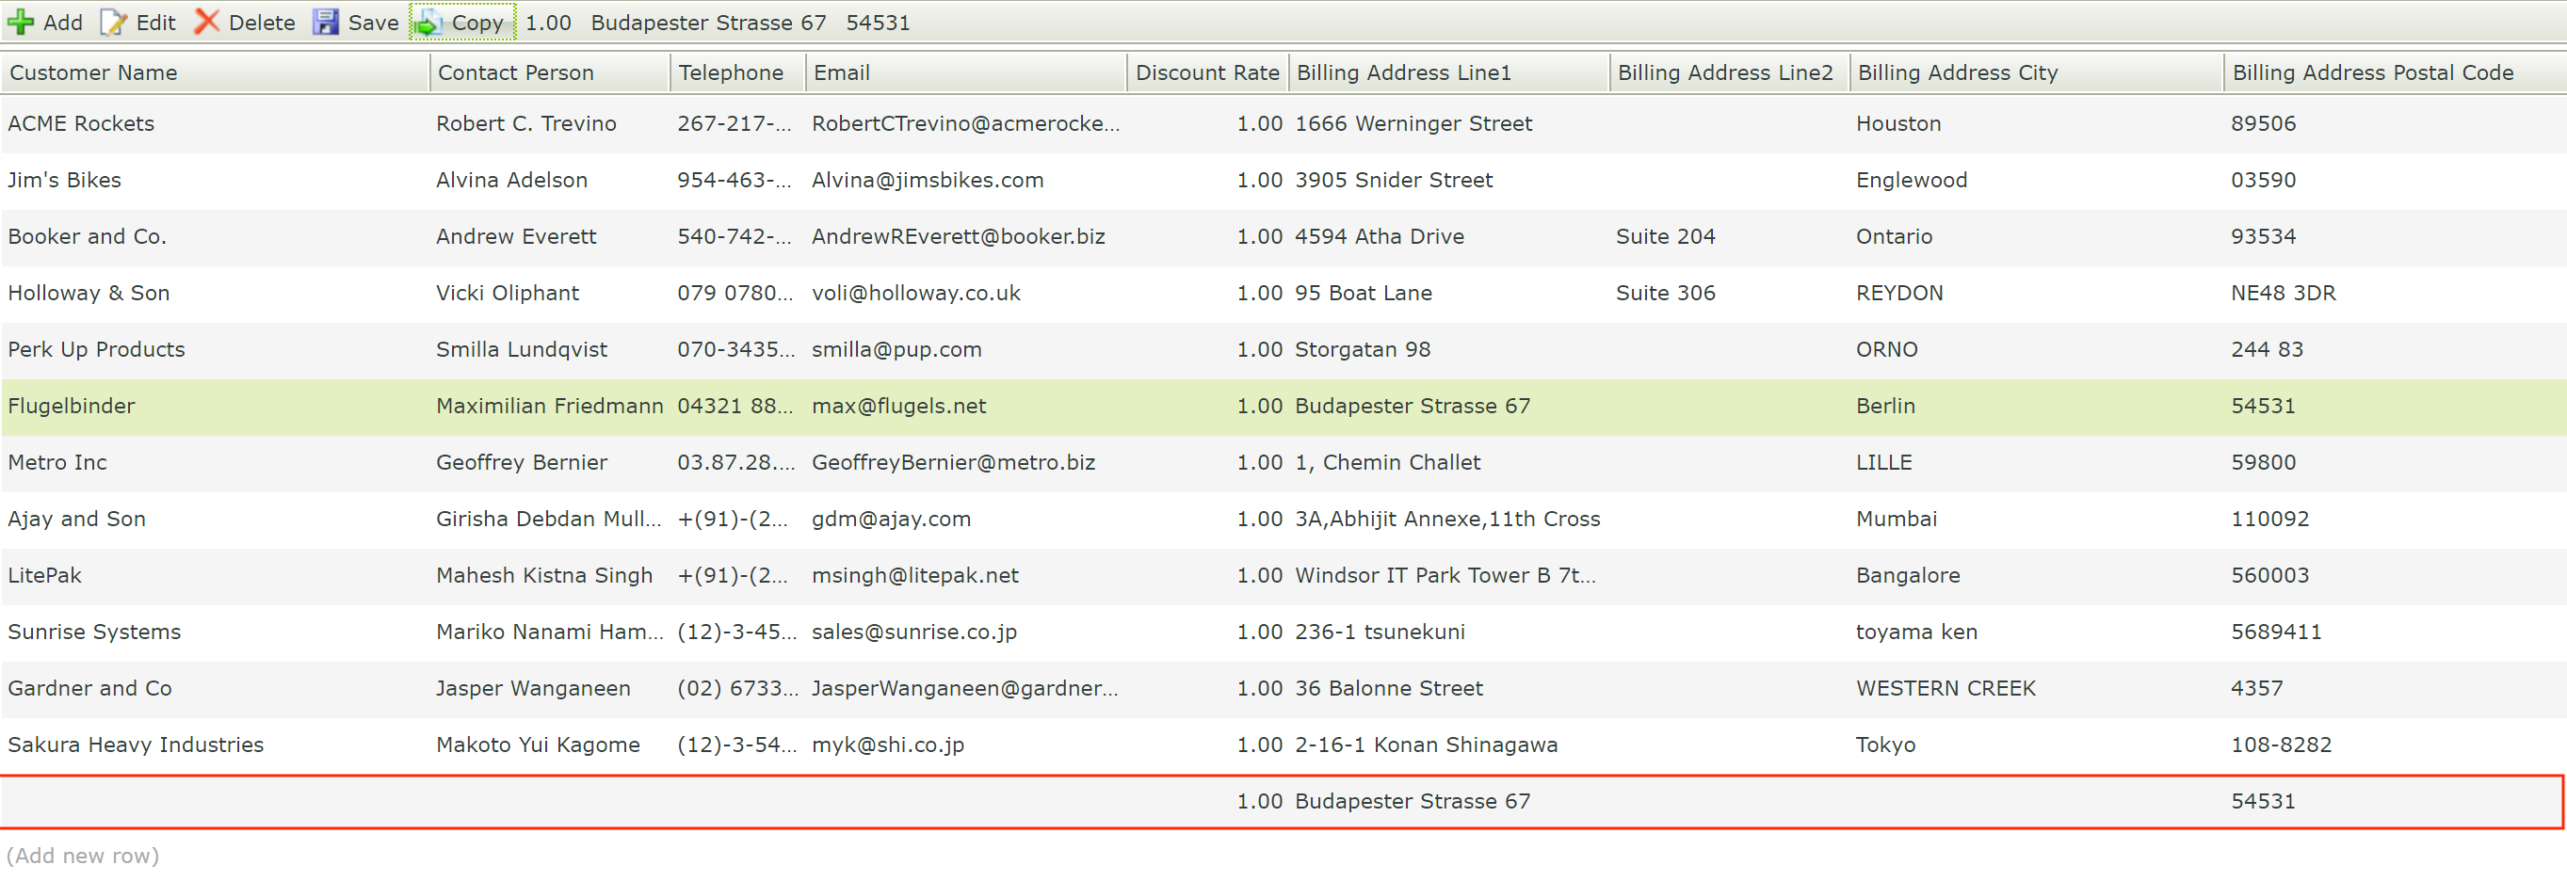Delete the current record via the red X icon
This screenshot has width=2567, height=881.
click(208, 22)
